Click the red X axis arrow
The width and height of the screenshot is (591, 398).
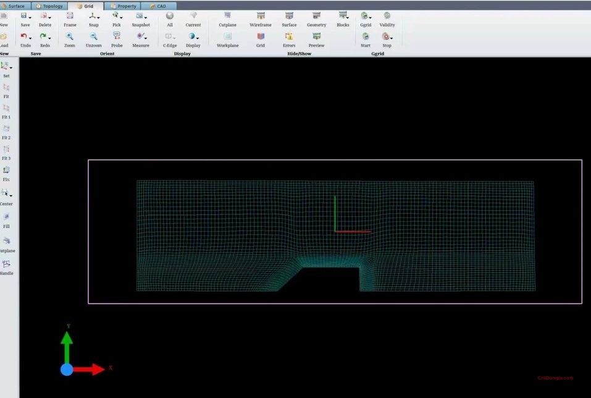point(89,369)
